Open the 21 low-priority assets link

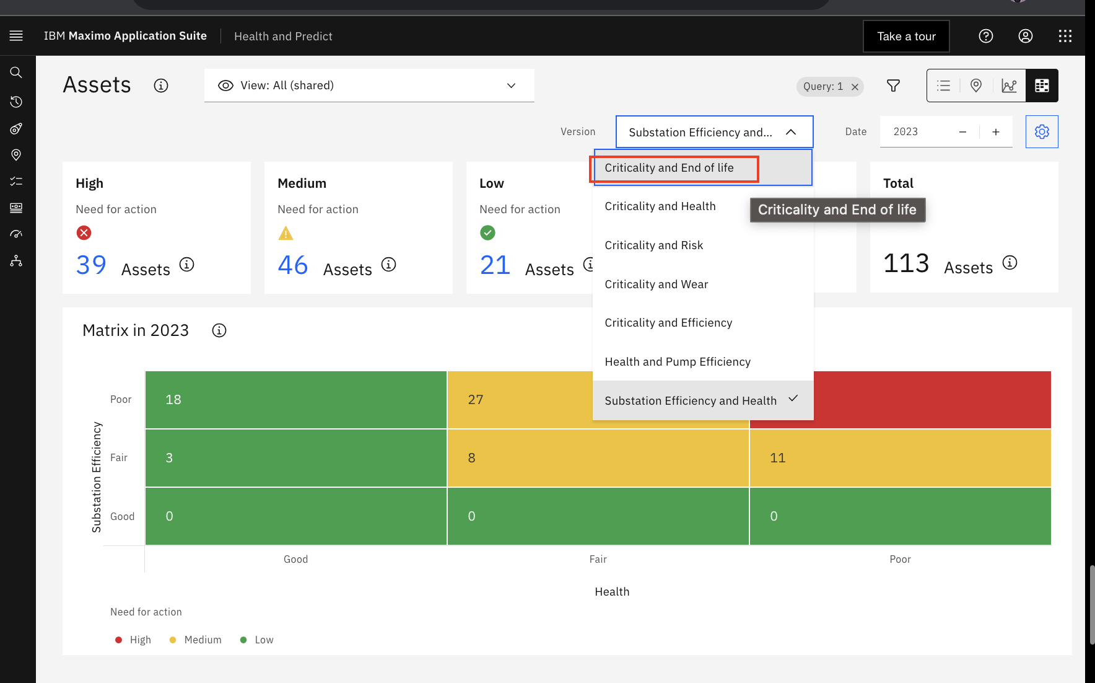point(495,265)
